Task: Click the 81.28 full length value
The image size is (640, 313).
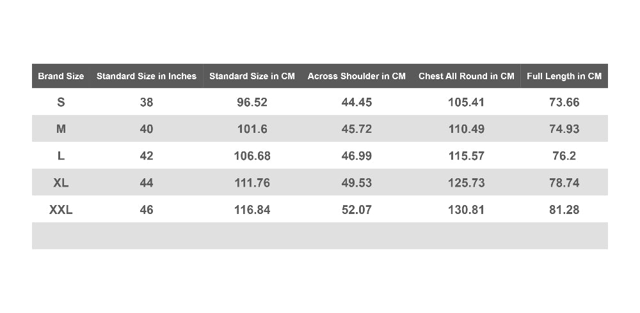Action: pyautogui.click(x=564, y=210)
